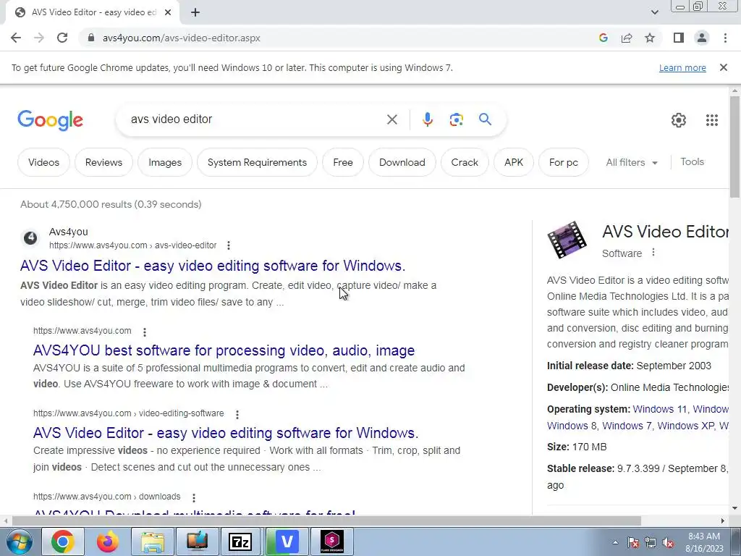Open the Windows XP link

tap(685, 426)
